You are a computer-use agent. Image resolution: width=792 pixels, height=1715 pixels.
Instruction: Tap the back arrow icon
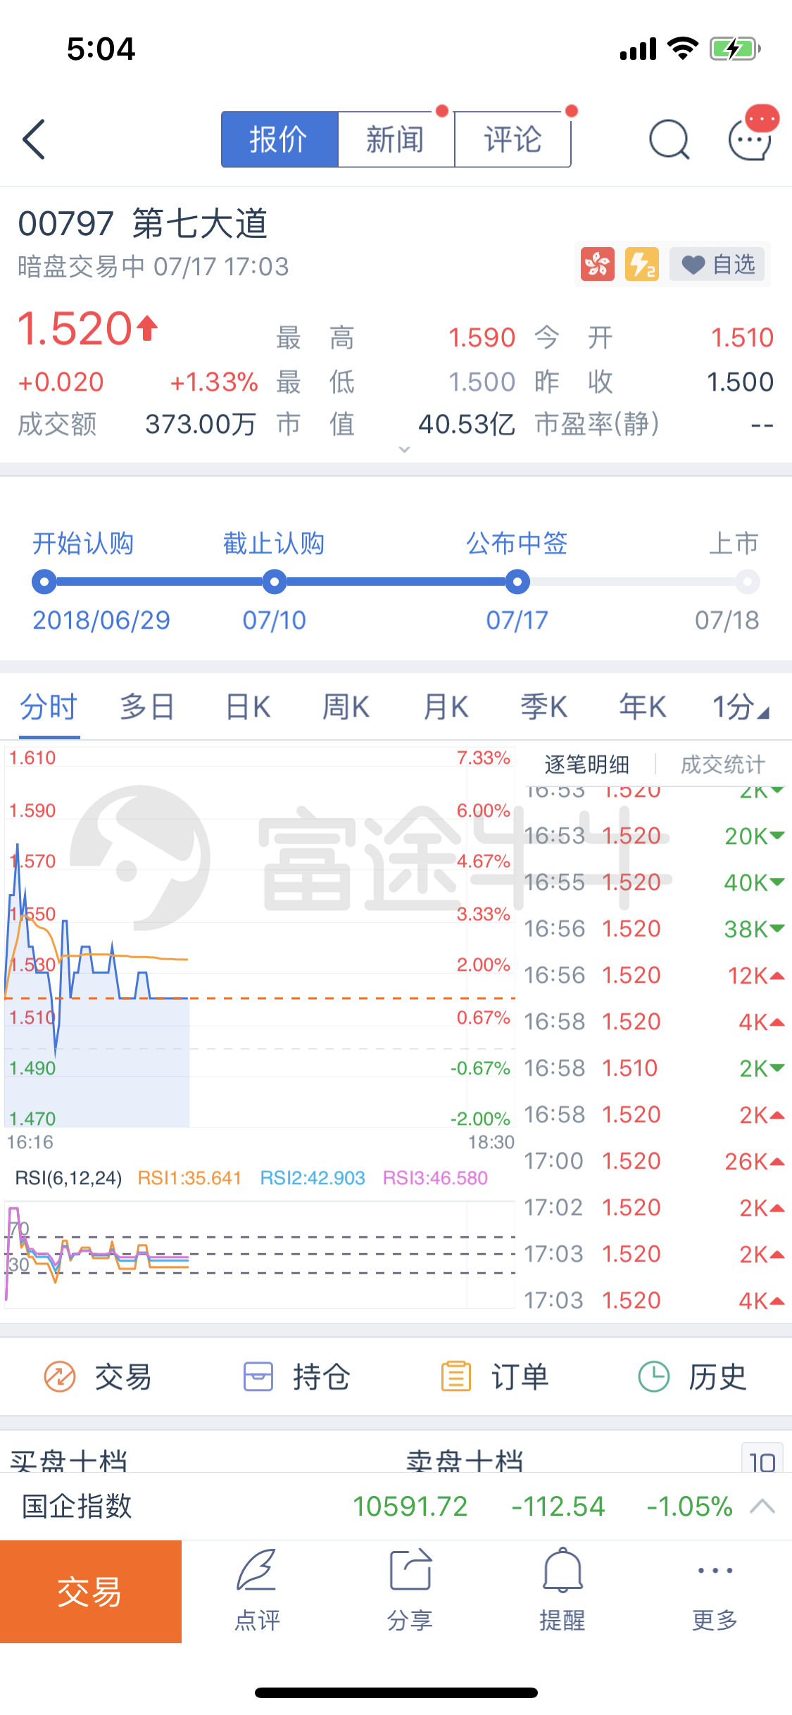coord(34,139)
